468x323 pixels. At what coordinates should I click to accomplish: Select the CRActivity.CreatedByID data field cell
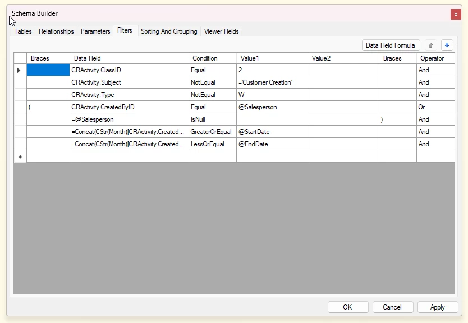[x=129, y=107]
